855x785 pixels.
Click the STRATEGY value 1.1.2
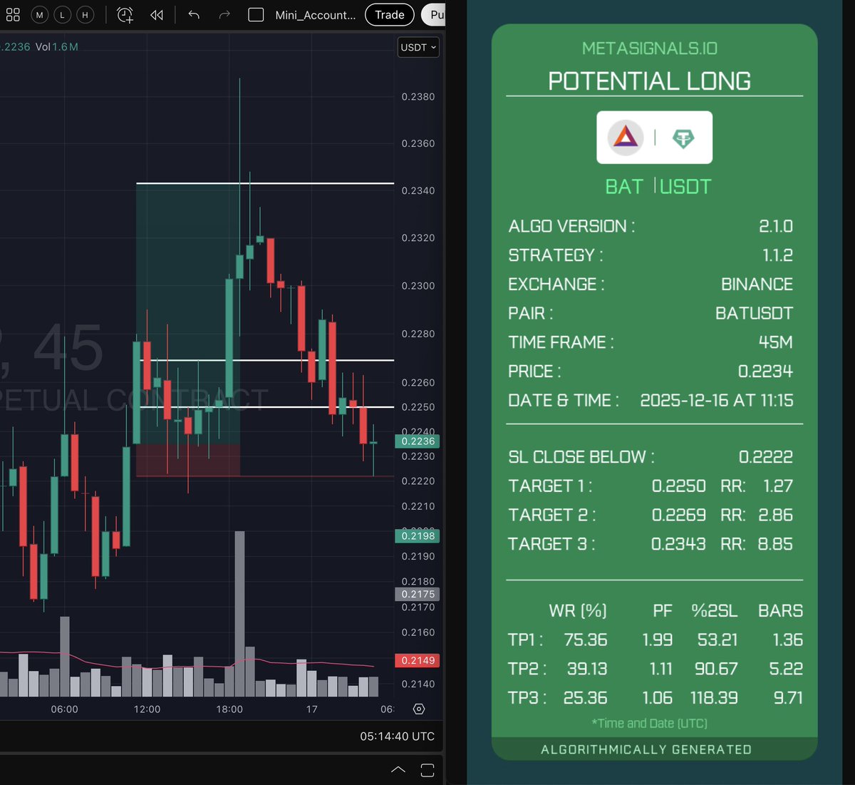pyautogui.click(x=777, y=255)
